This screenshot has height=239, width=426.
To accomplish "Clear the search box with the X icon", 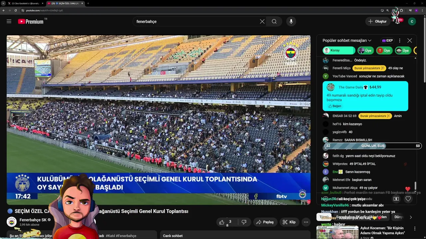I will [x=262, y=21].
